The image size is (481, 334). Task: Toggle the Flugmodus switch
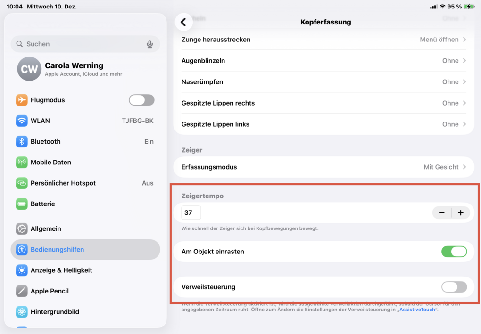click(141, 100)
